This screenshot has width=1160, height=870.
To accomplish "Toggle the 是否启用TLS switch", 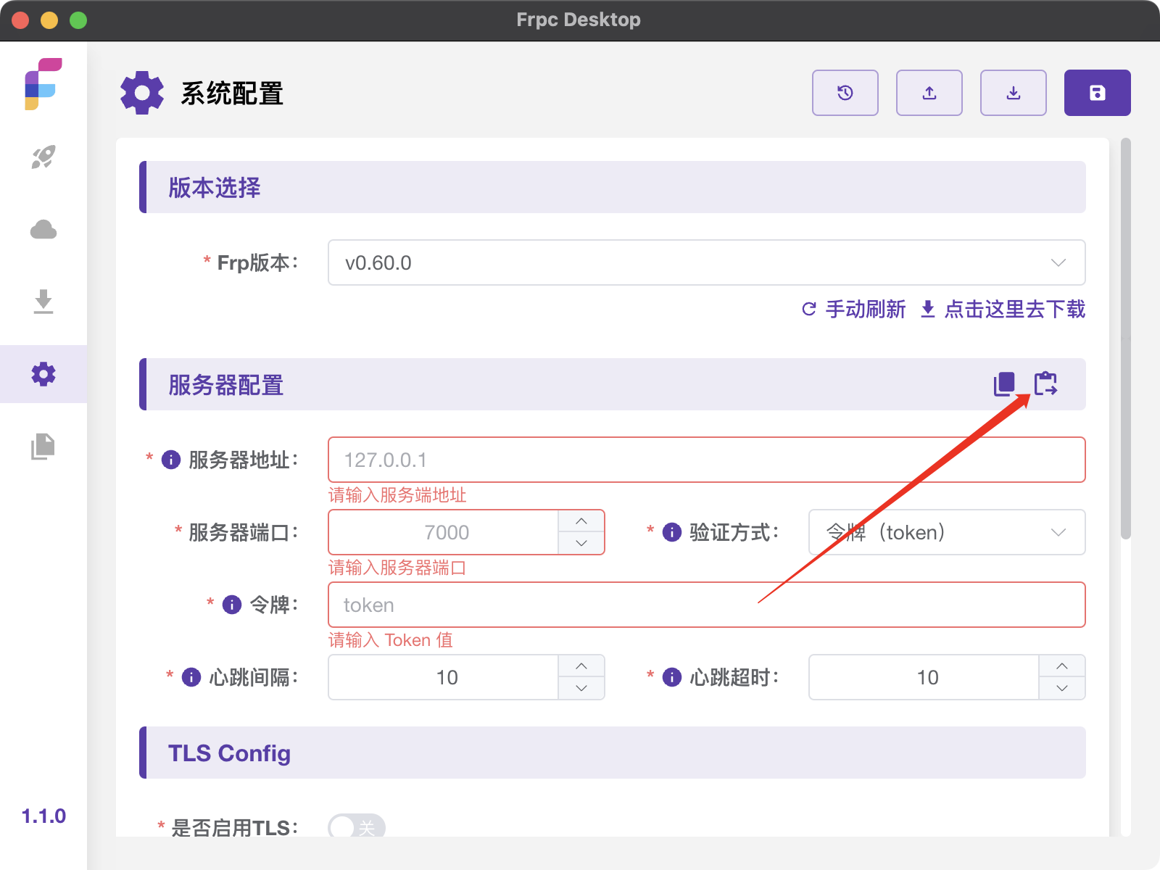I will (x=357, y=827).
